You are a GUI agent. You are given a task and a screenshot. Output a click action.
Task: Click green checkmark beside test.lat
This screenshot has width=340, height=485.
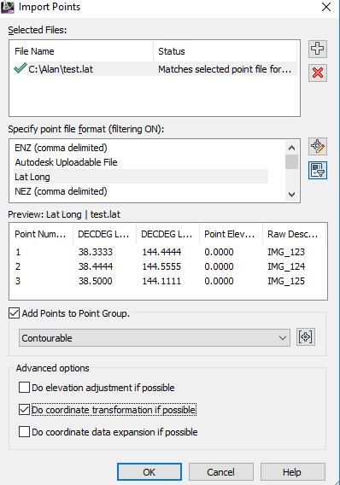point(21,67)
